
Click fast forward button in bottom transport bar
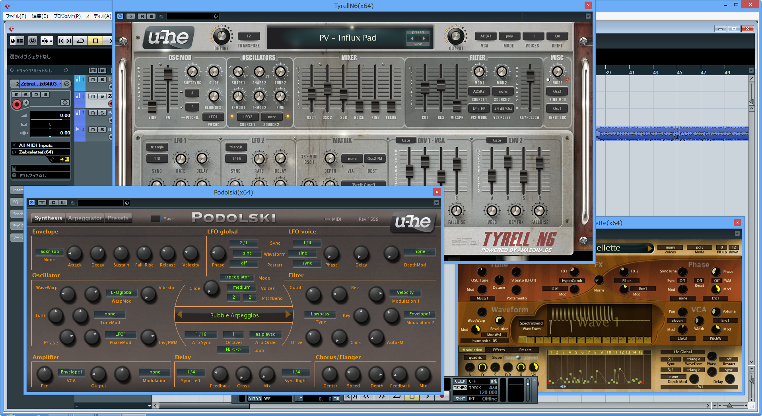coord(381,396)
